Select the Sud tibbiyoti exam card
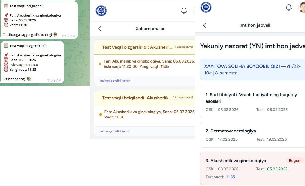 [x=252, y=102]
